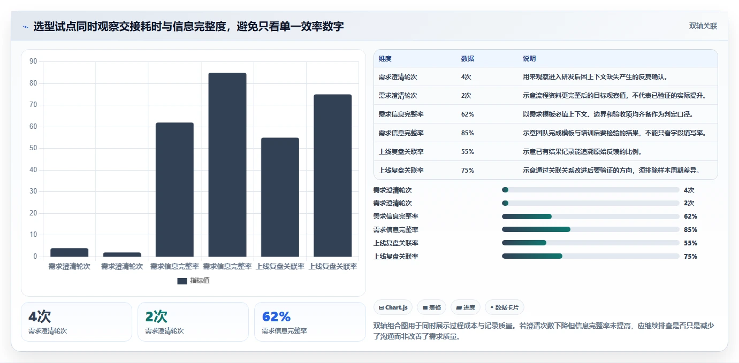739x363 pixels.
Task: Click the 表格 chip
Action: [x=431, y=307]
